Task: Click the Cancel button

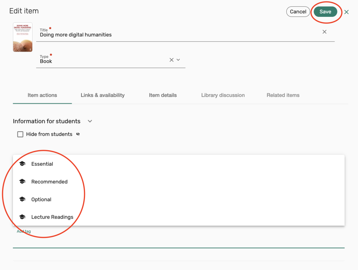Action: (298, 12)
